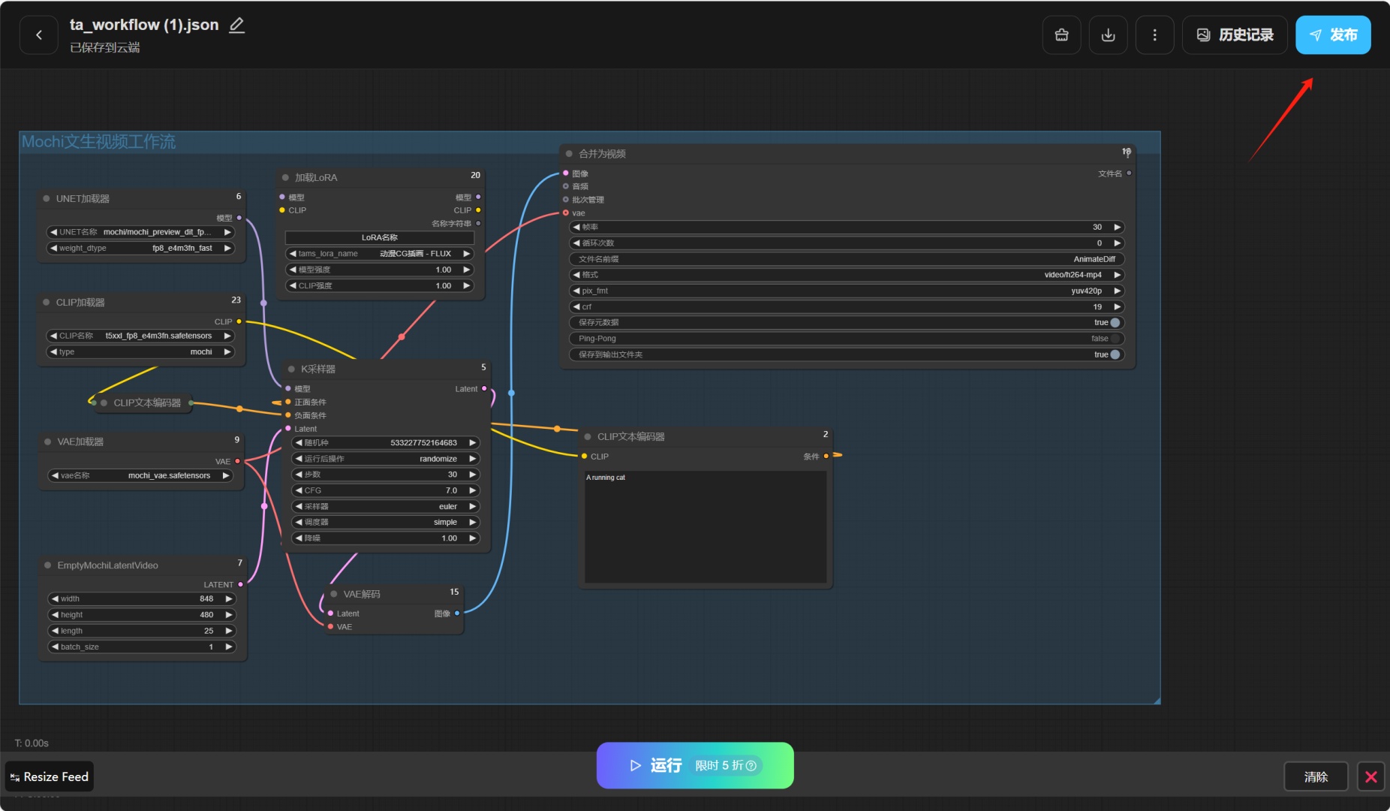This screenshot has height=811, width=1390.
Task: Click the LATENT output port of EmptyMochiLatentVideo
Action: (x=240, y=584)
